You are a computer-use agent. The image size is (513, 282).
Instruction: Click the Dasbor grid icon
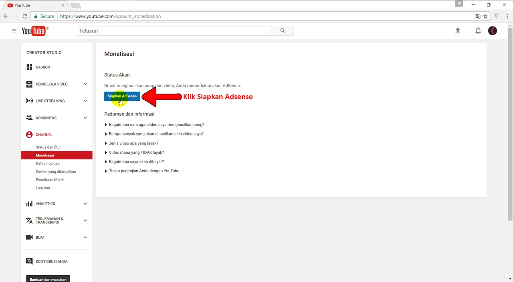click(x=29, y=67)
